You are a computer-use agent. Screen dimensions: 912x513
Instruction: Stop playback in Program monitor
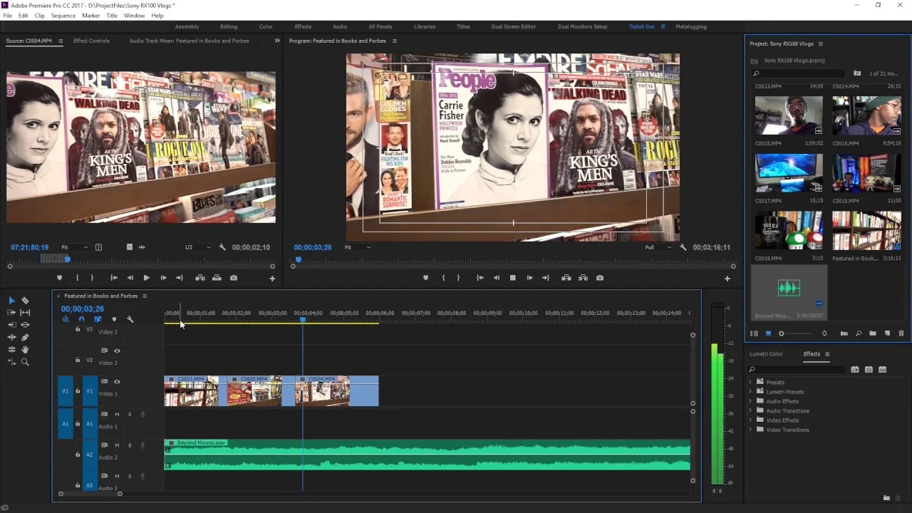click(x=512, y=278)
